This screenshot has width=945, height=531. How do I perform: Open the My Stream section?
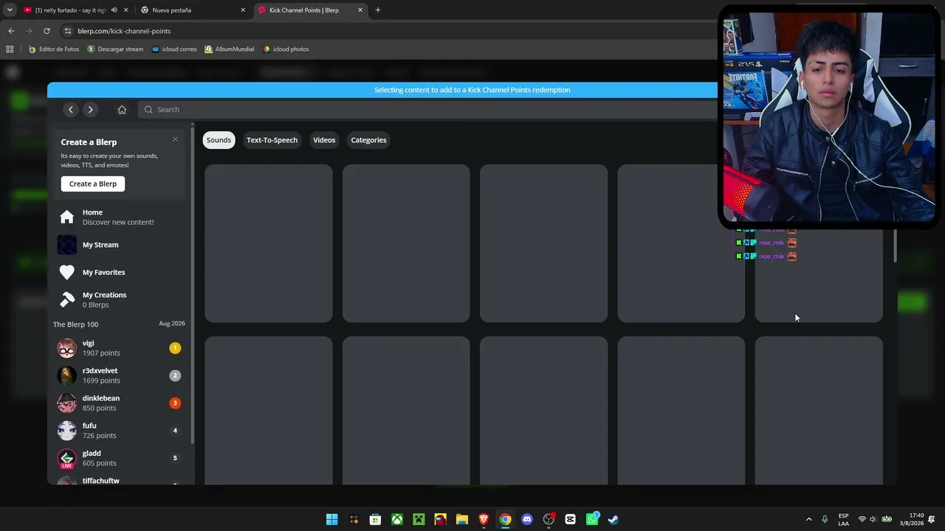click(118, 245)
